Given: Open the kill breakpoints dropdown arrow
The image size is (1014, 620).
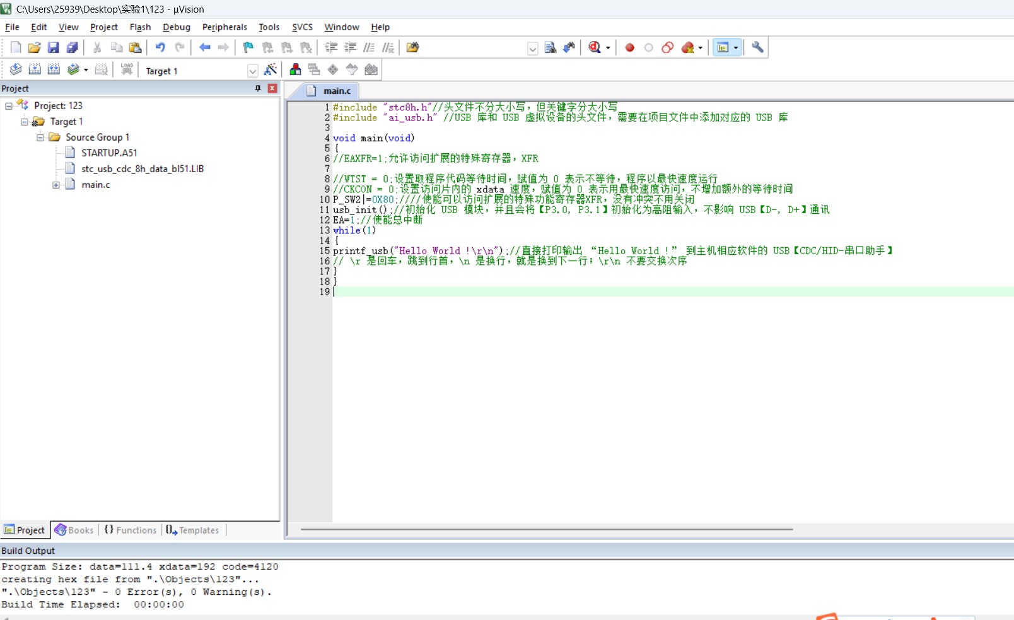Looking at the screenshot, I should click(x=700, y=48).
